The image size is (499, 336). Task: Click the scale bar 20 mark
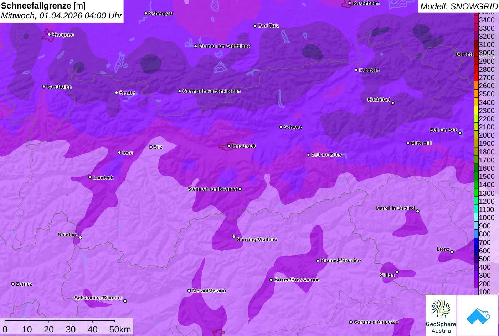pyautogui.click(x=49, y=329)
